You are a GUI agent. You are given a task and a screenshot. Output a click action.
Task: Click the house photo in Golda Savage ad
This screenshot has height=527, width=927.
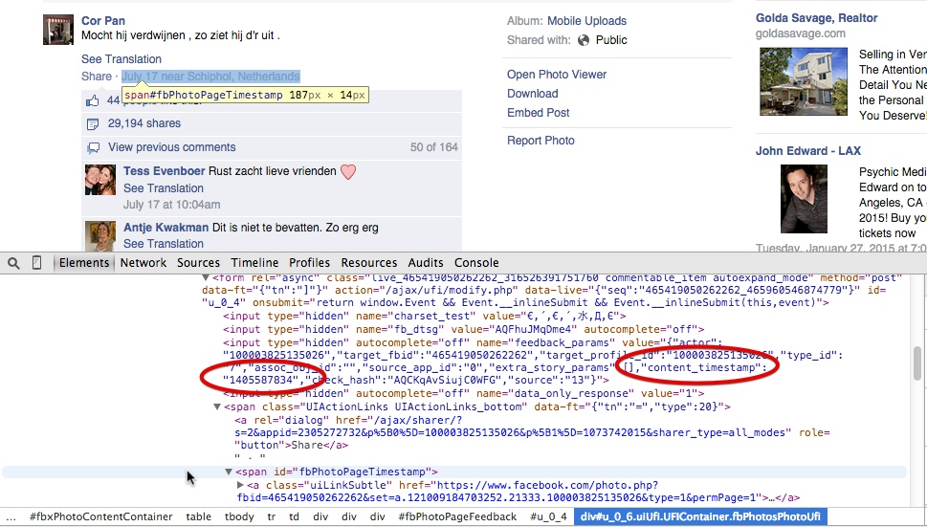point(804,81)
